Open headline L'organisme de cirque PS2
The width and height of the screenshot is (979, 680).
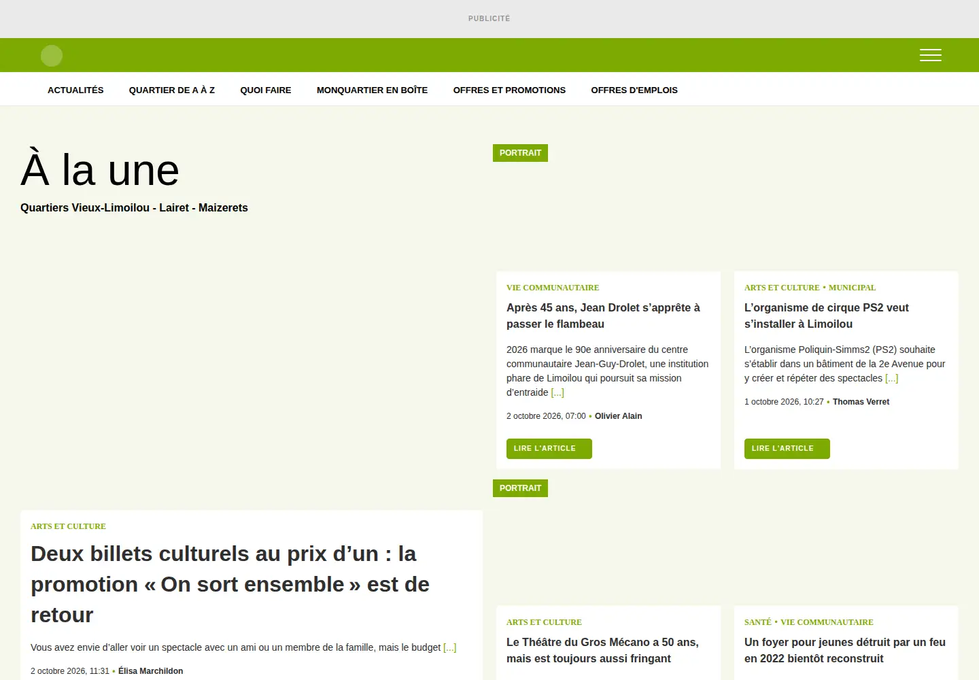click(x=827, y=316)
